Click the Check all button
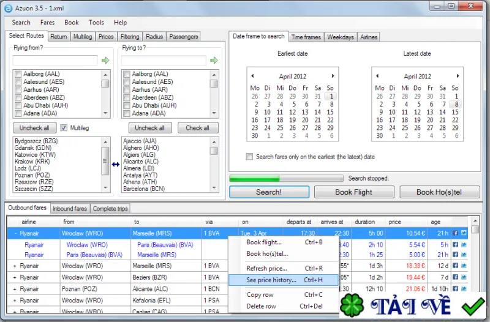Screen dimensions: 490x322 (197, 128)
